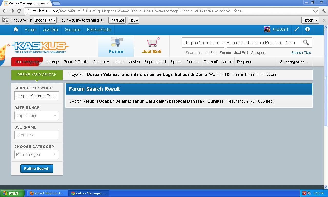Switch to Kaskus Chrome taskbar item
Viewport: 328px width, 197px height.
point(89,193)
